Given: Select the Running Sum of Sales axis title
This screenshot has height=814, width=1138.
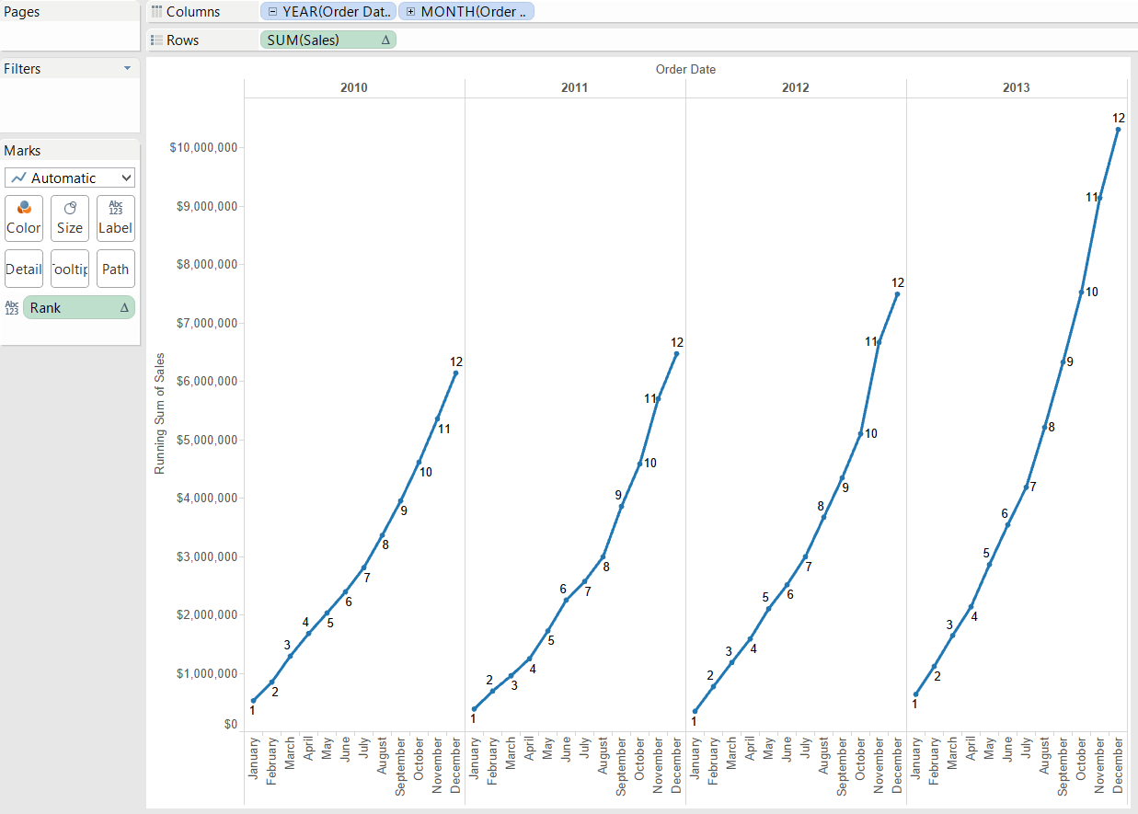Looking at the screenshot, I should (159, 413).
